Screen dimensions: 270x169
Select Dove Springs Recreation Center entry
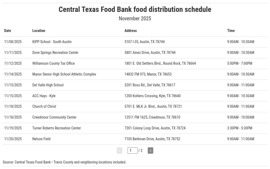[55, 53]
